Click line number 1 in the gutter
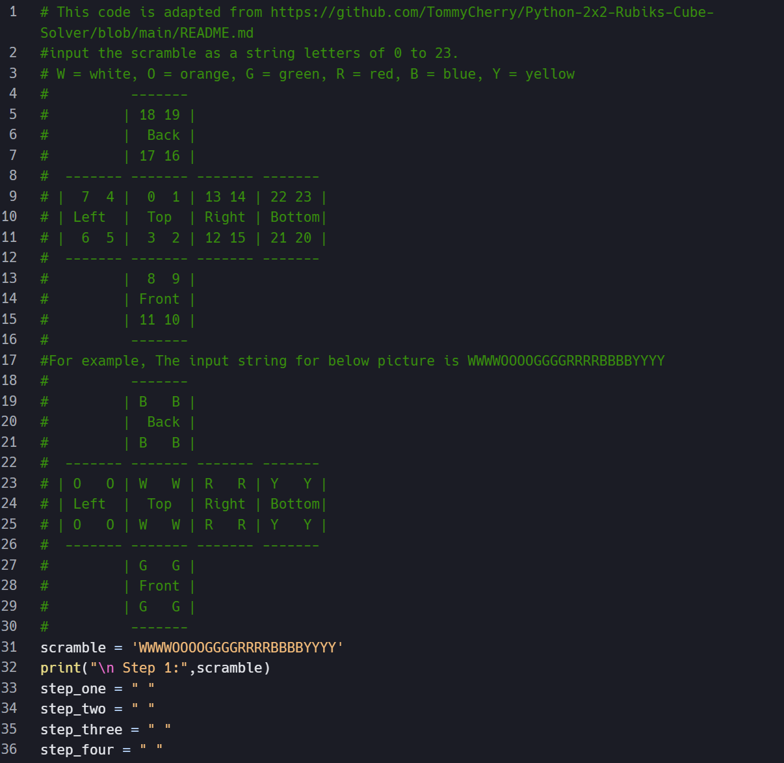Viewport: 784px width, 763px height. (13, 12)
